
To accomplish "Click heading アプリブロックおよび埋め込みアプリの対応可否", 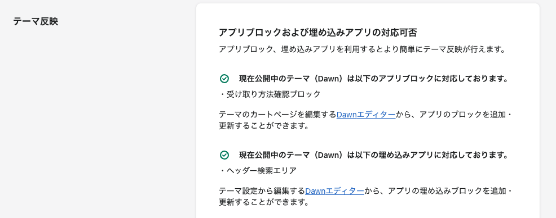I will click(x=317, y=33).
